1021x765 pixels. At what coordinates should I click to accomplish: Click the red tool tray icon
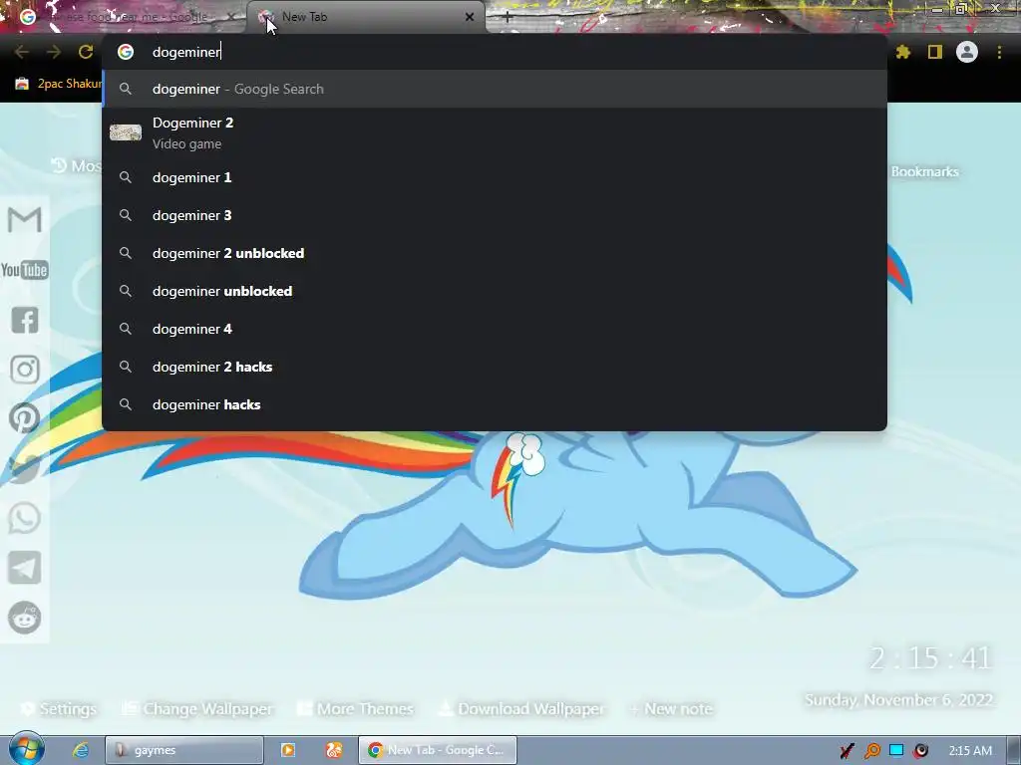[847, 751]
